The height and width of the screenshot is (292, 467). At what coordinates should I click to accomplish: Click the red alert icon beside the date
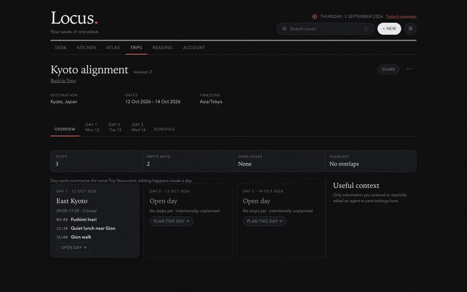click(315, 17)
